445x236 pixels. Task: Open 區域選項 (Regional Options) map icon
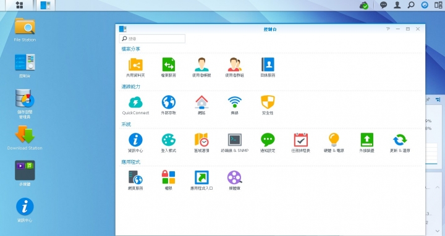point(201,140)
